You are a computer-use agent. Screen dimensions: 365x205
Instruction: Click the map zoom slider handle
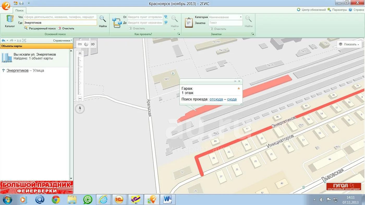(80, 67)
